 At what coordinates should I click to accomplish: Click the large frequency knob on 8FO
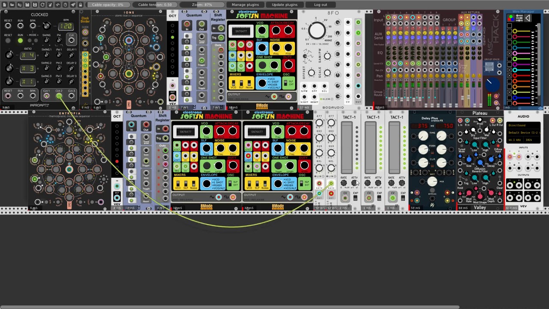[x=317, y=30]
